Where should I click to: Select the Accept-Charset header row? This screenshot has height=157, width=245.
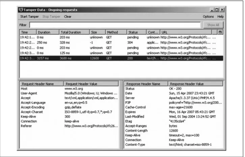click(70, 112)
